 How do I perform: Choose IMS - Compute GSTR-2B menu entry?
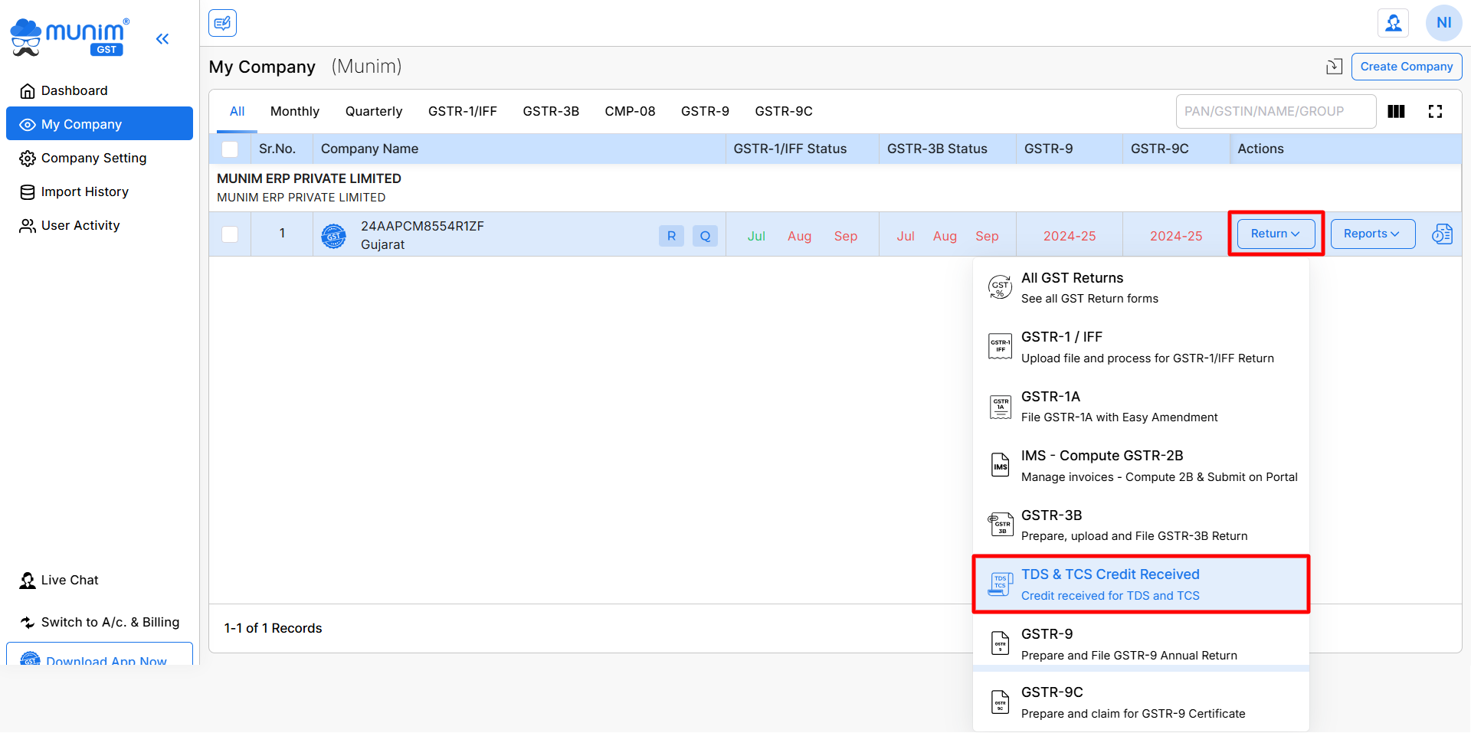1141,466
